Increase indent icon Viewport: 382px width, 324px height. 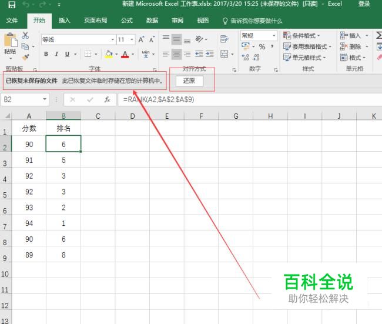point(210,54)
